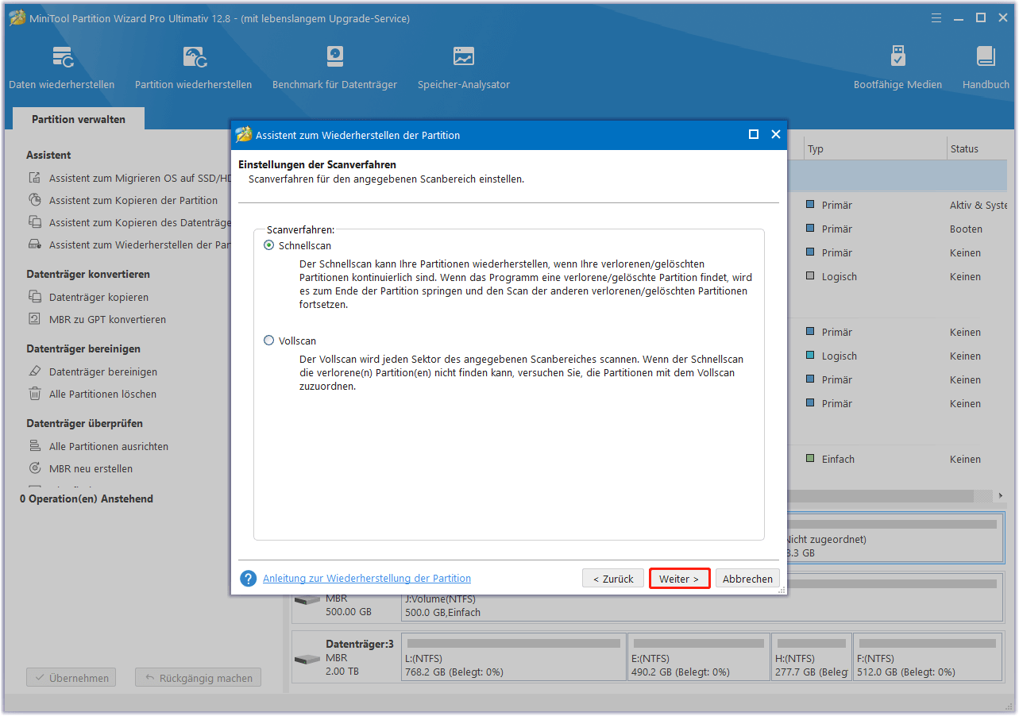Click icon for Assistent zum Migrieren OS
The height and width of the screenshot is (716, 1019).
pos(35,178)
